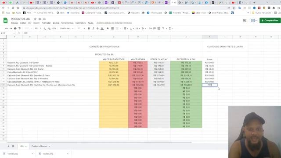281x158 pixels.
Task: Click the add sheet plus button
Action: (8, 146)
